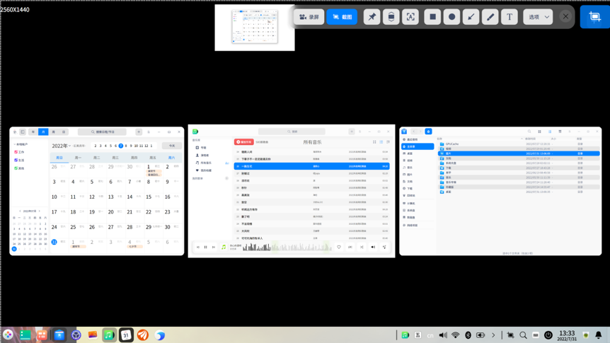Viewport: 610px width, 343px height.
Task: Switch music list to list view
Action: [x=381, y=142]
